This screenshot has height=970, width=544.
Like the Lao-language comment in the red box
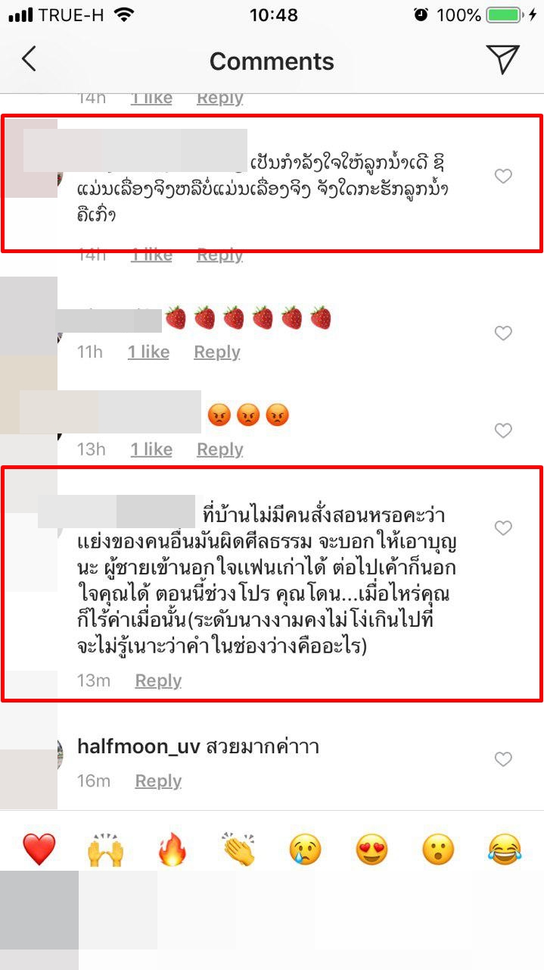(x=503, y=177)
